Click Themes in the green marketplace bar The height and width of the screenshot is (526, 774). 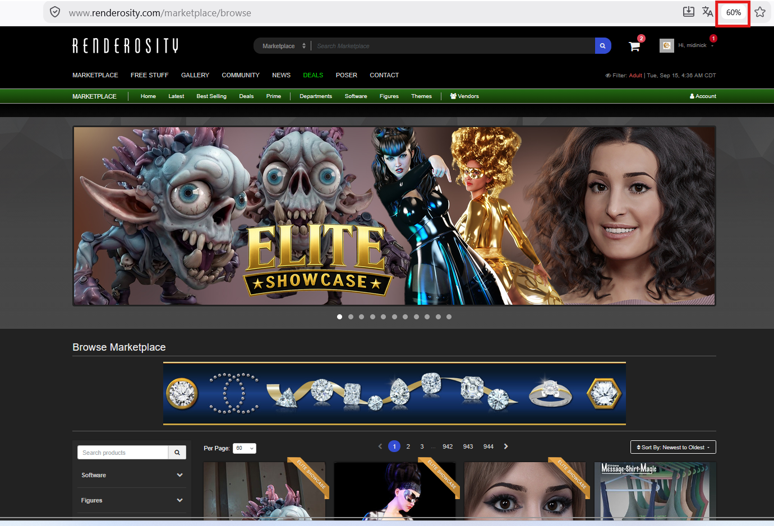422,96
